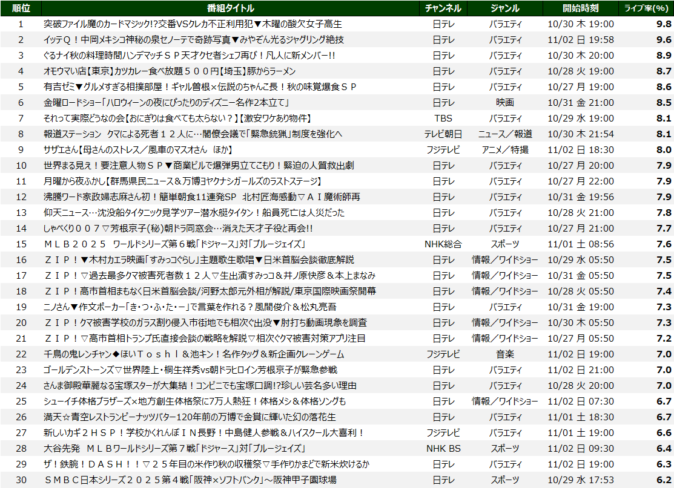Screen dimensions: 674x488
Task: Click the ライブ率(%) column header
Action: 648,8
